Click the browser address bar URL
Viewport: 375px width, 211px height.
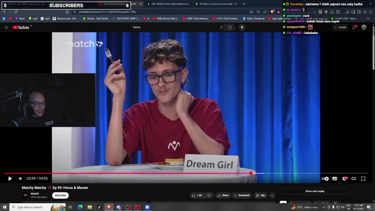[x=108, y=12]
